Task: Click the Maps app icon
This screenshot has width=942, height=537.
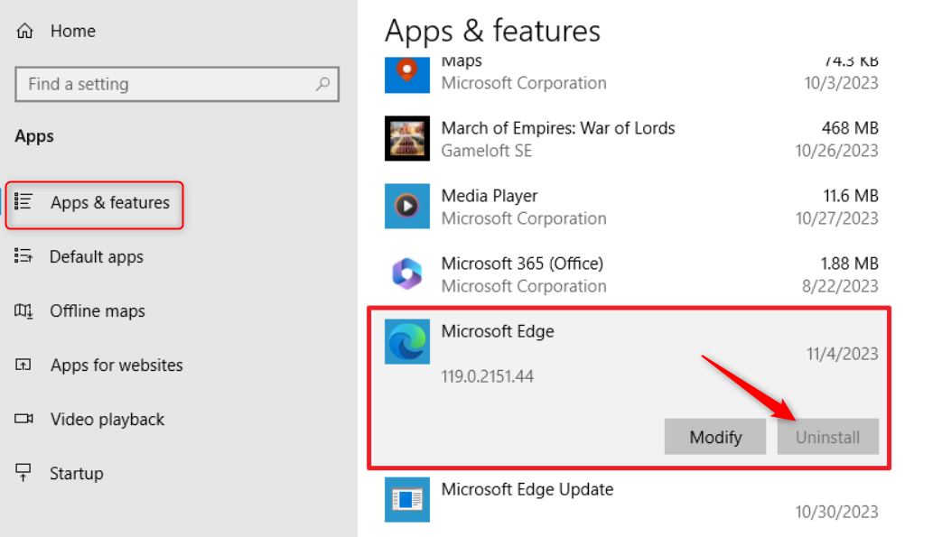Action: click(407, 72)
